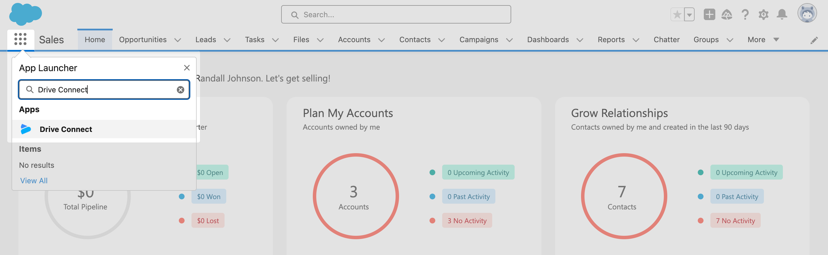The width and height of the screenshot is (828, 255).
Task: Go to the Home tab
Action: pyautogui.click(x=95, y=40)
